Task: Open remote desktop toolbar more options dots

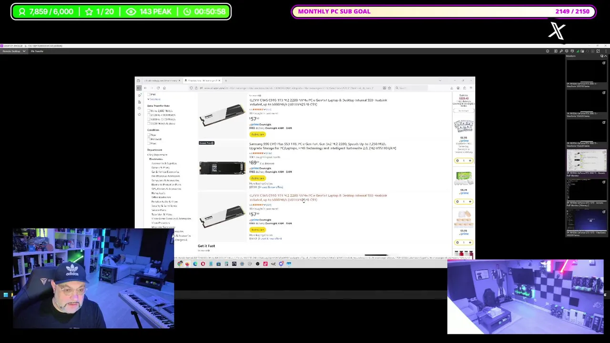Action: point(606,51)
